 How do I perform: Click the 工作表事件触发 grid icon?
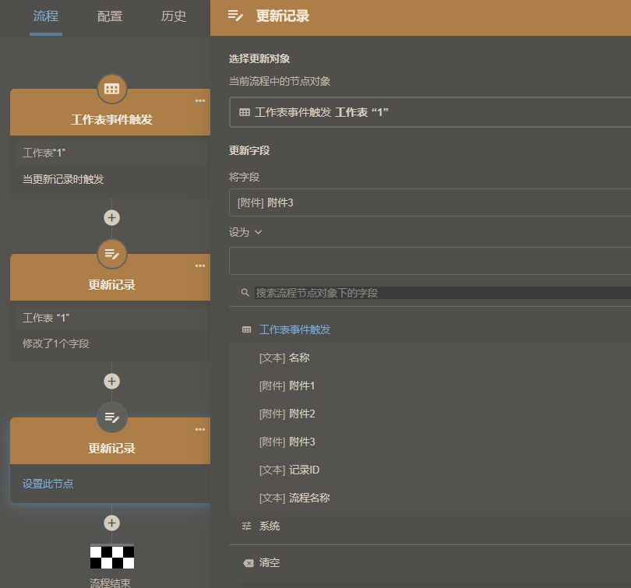(x=111, y=89)
